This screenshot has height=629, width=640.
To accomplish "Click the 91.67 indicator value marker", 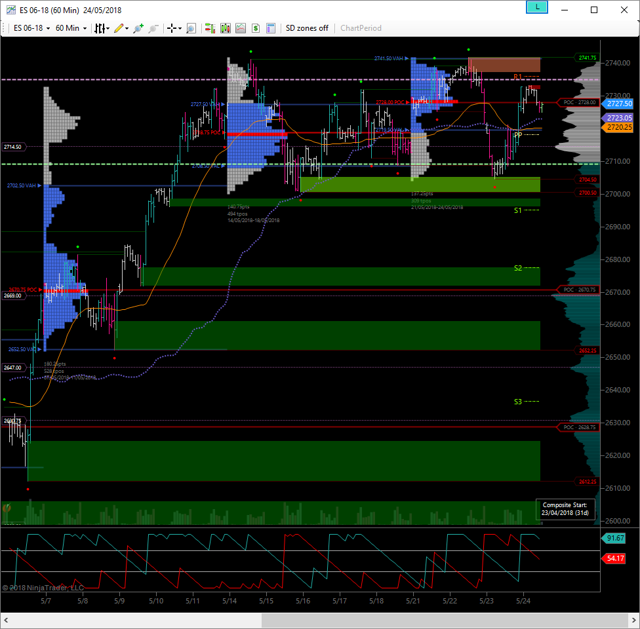I will [614, 538].
